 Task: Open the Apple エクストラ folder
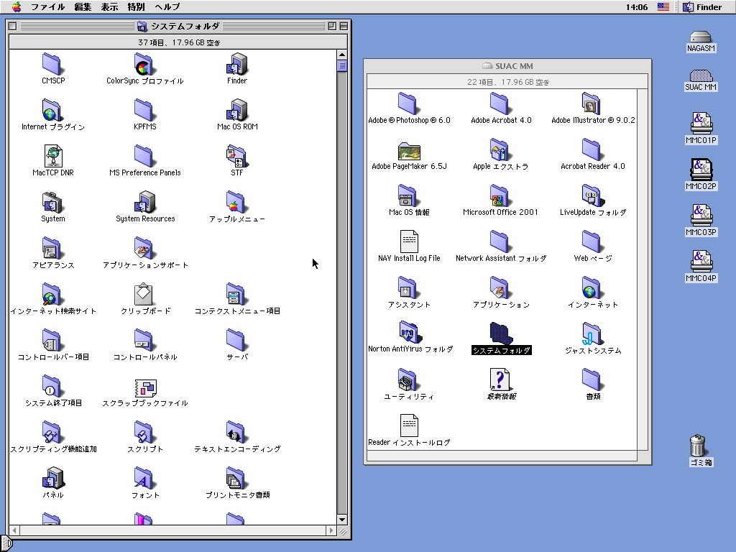500,149
